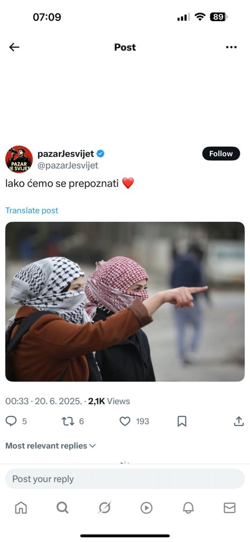This screenshot has width=250, height=542.
Task: Share the post via share icon
Action: pyautogui.click(x=238, y=421)
